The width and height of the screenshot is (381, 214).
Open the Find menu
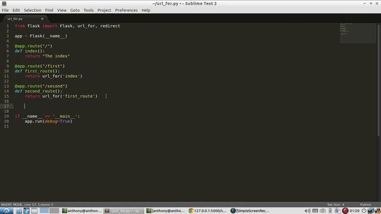click(49, 10)
